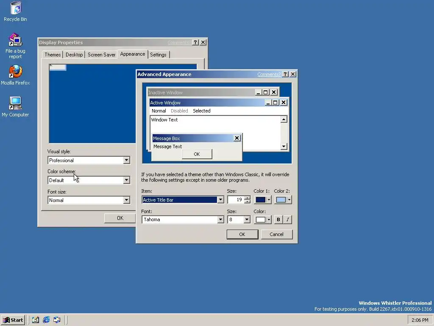Click the Message Text label in preview
Viewport: 434px width, 326px height.
tap(168, 146)
